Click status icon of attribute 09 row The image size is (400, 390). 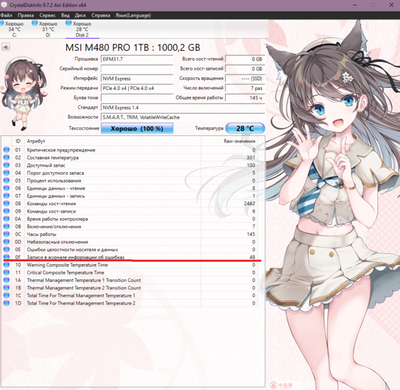coord(7,211)
